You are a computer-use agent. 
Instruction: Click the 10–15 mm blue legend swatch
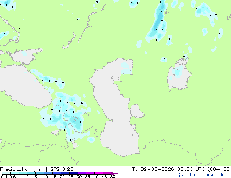coord(48,173)
